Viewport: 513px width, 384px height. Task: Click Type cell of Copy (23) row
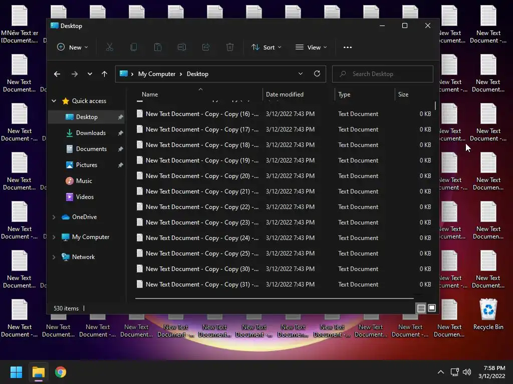pyautogui.click(x=358, y=222)
